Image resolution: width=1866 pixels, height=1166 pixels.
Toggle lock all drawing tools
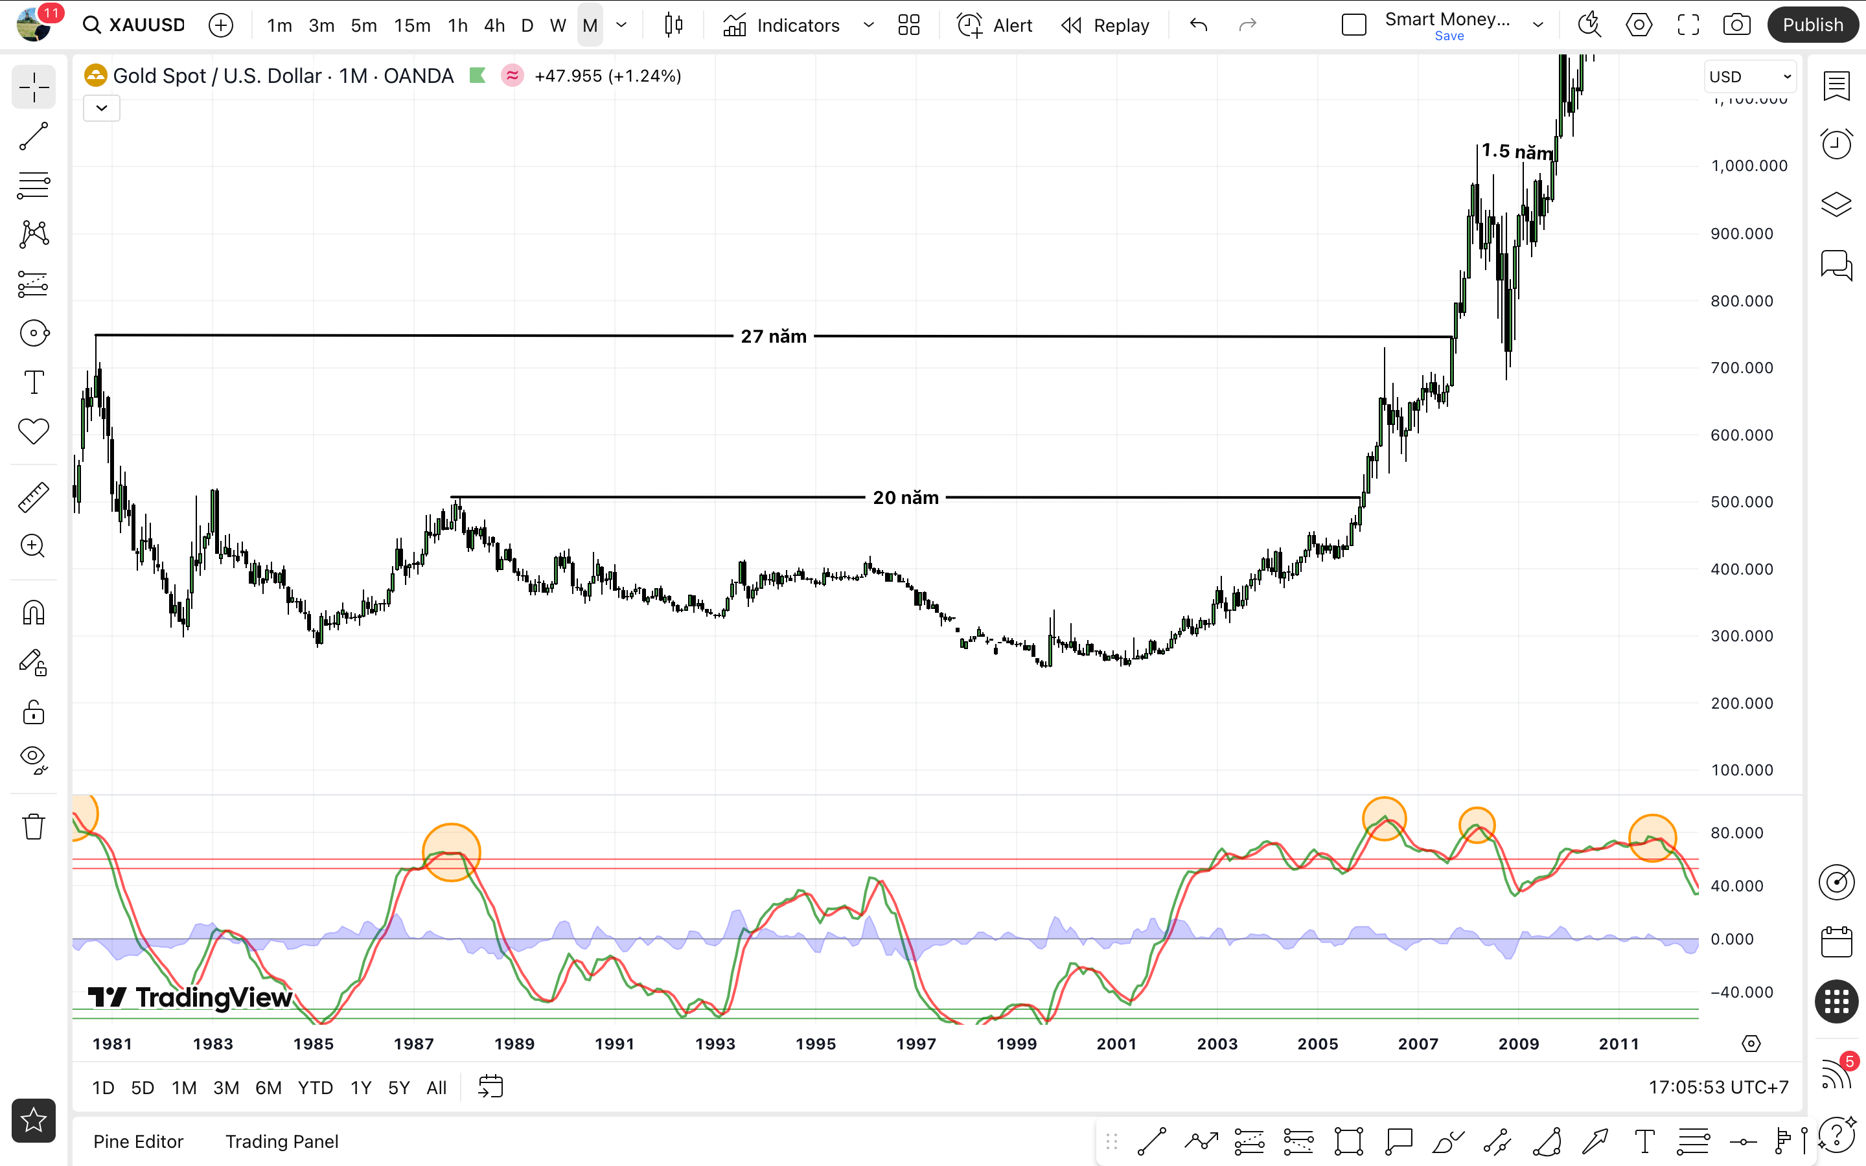pyautogui.click(x=33, y=712)
